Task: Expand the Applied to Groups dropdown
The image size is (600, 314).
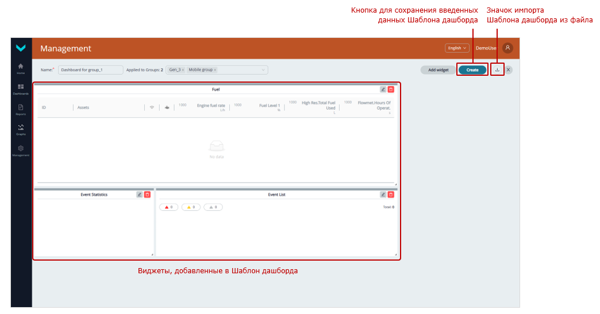Action: (264, 70)
